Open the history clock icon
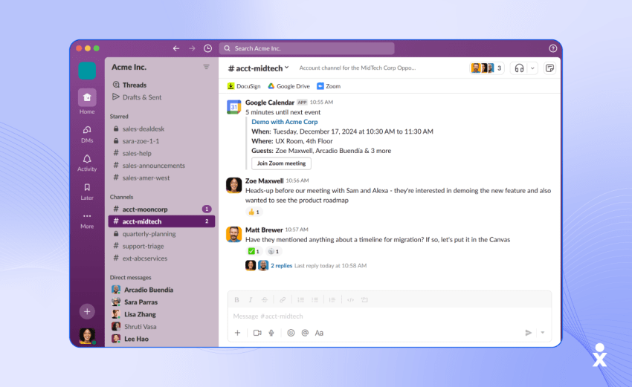This screenshot has height=387, width=632. click(x=207, y=48)
